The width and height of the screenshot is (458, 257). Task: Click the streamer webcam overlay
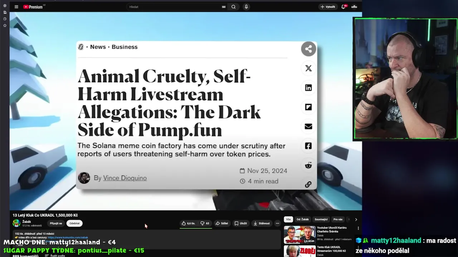coord(405,79)
